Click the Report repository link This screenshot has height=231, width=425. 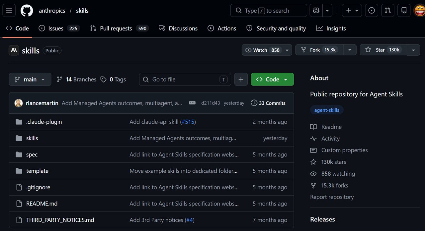tap(332, 197)
